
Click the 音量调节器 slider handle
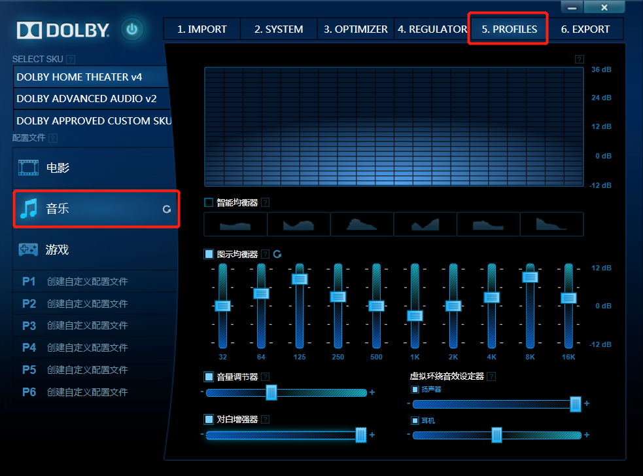click(x=271, y=392)
